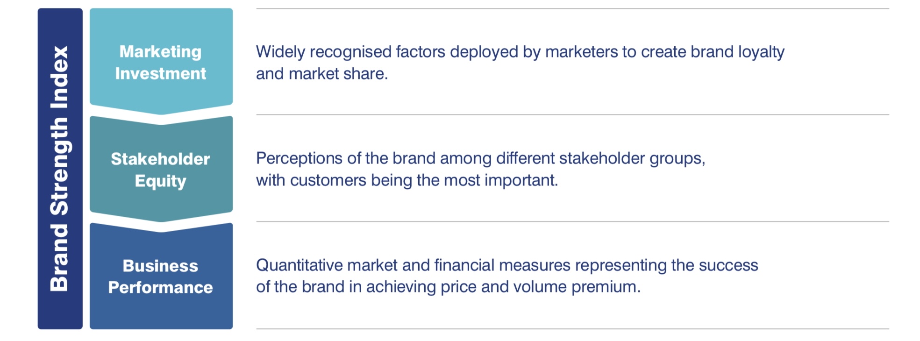Click the word "Business" in the dark-blue block

click(x=160, y=266)
